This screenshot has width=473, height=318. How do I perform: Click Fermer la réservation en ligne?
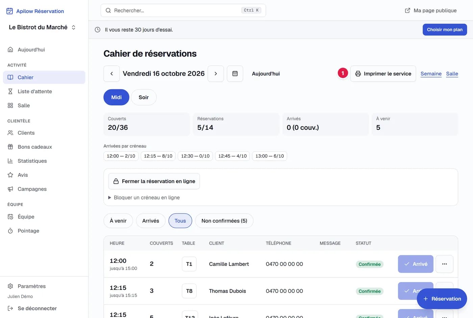coord(154,181)
